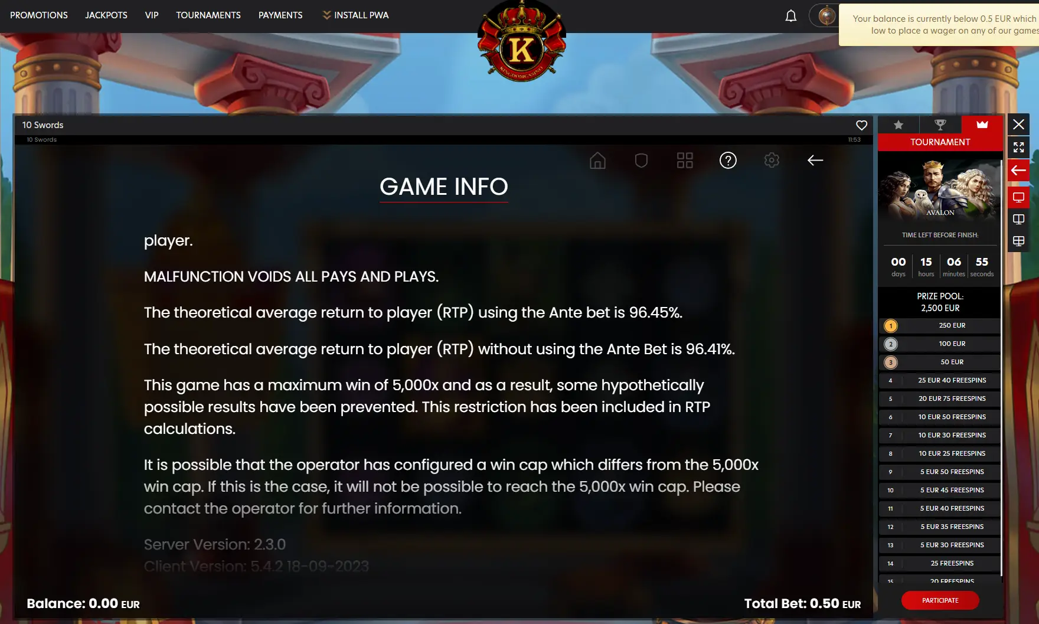The width and height of the screenshot is (1039, 624).
Task: Switch to star favorites tab
Action: pos(898,125)
